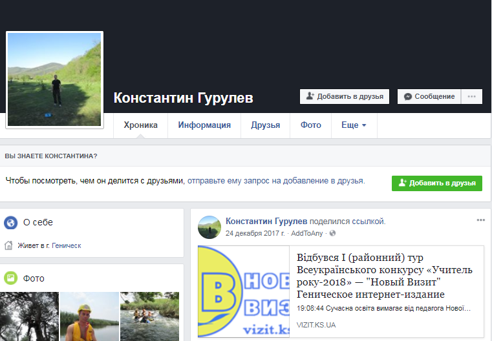The height and width of the screenshot is (341, 492).
Task: Open the Информация tab
Action: (x=204, y=125)
